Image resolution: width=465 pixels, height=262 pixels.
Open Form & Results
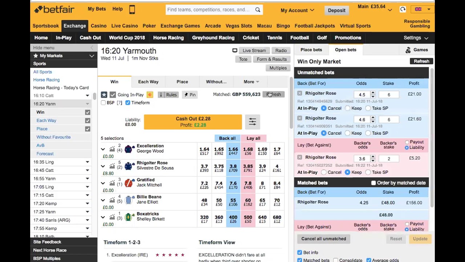coord(272,59)
